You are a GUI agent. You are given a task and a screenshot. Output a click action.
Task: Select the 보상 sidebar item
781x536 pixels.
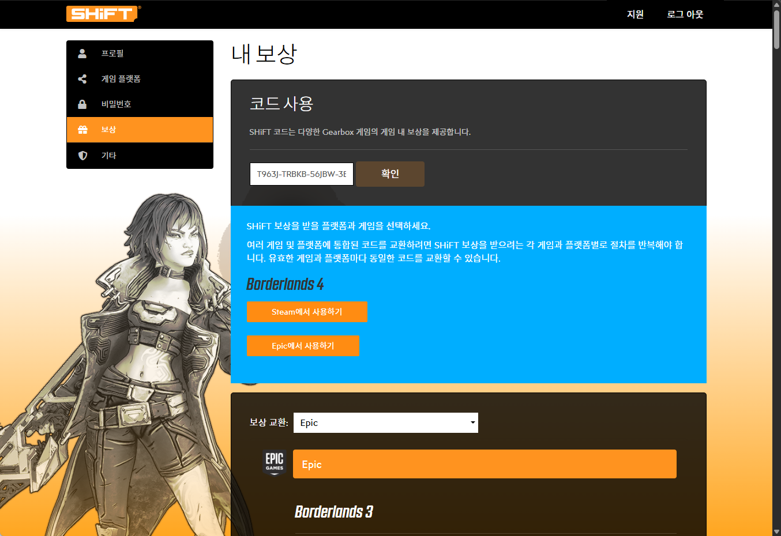[140, 130]
